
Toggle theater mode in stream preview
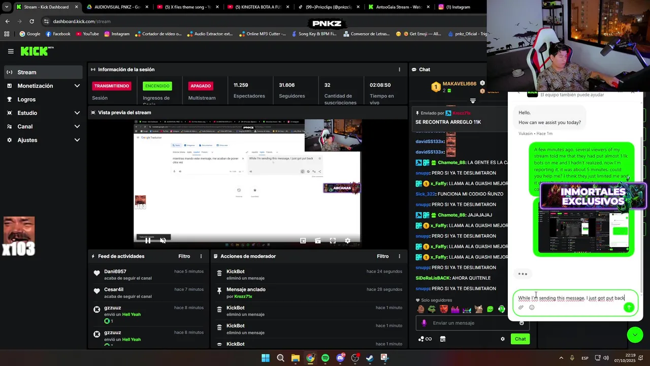317,240
